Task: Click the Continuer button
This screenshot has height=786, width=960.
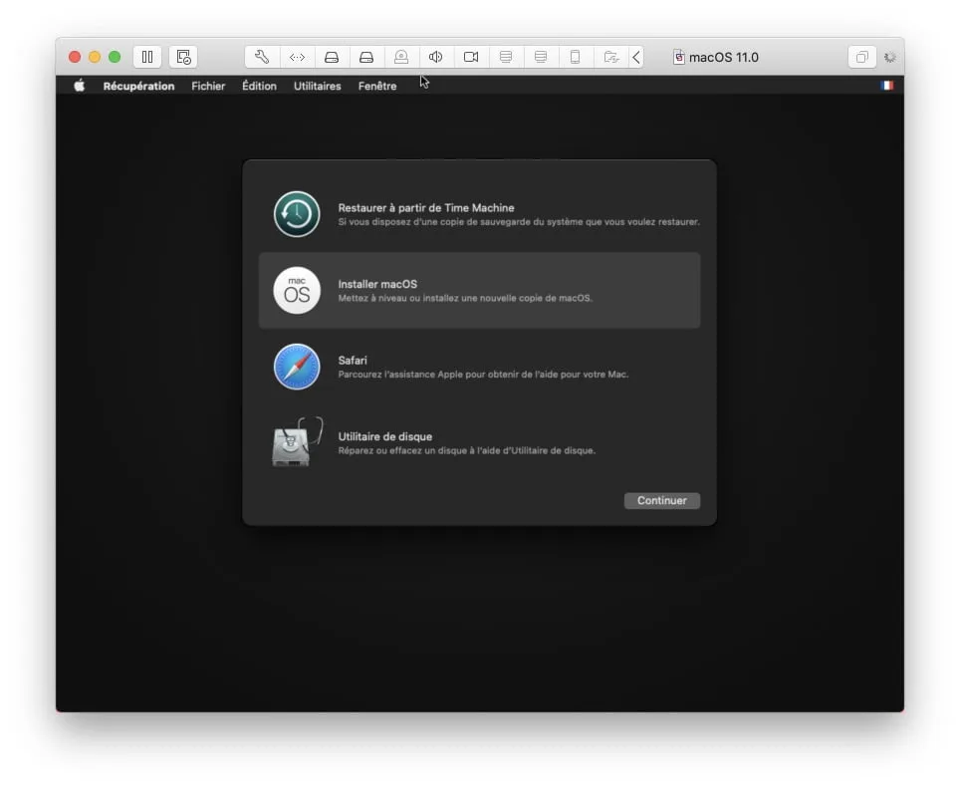Action: click(661, 500)
